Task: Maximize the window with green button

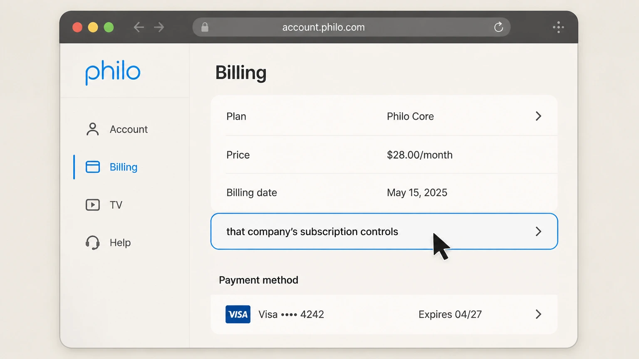Action: [109, 27]
